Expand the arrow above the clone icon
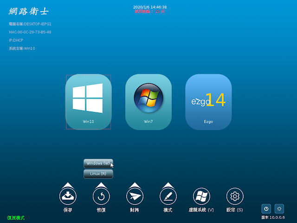Image resolution: width=297 pixels, height=223 pixels. (135, 185)
